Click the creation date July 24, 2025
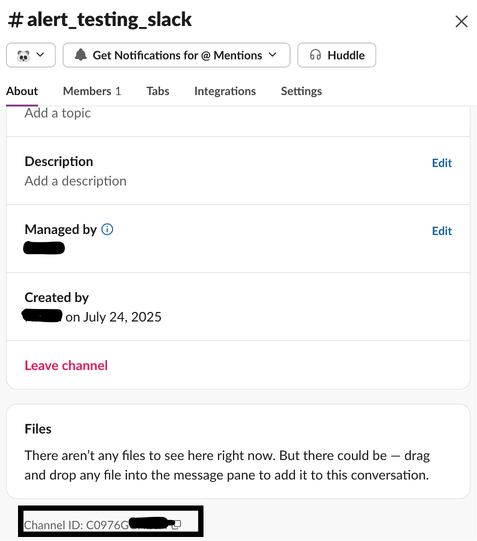The width and height of the screenshot is (477, 541). click(123, 316)
